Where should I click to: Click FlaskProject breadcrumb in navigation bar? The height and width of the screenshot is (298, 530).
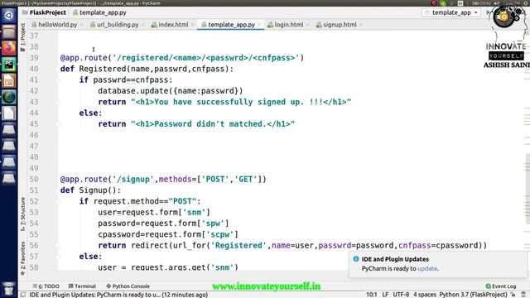point(48,12)
